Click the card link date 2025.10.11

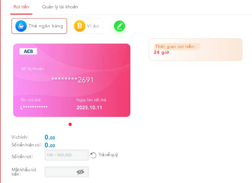pos(89,108)
